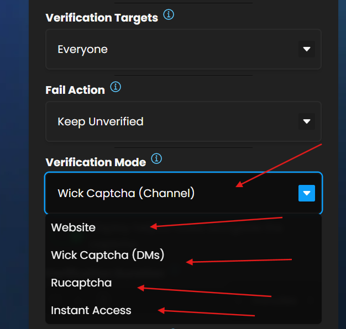Choose Wick Captcha (DMs) from the list
This screenshot has width=346, height=329.
pyautogui.click(x=108, y=255)
